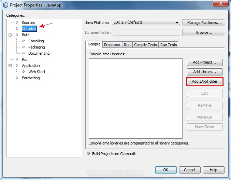This screenshot has height=180, width=231.
Task: Click the Add Library button
Action: [205, 72]
